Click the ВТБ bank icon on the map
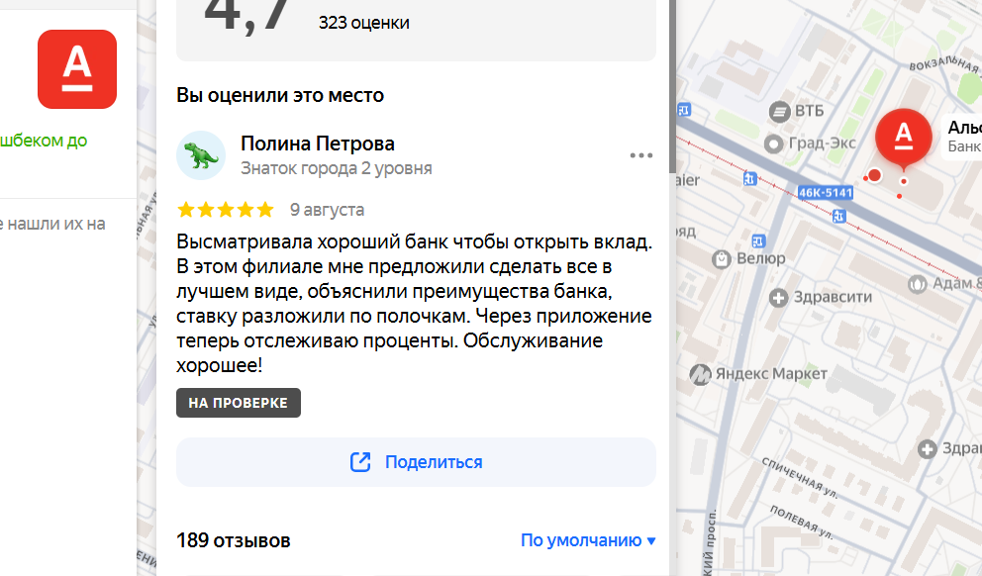Screen dimensions: 982x576 click(x=780, y=112)
